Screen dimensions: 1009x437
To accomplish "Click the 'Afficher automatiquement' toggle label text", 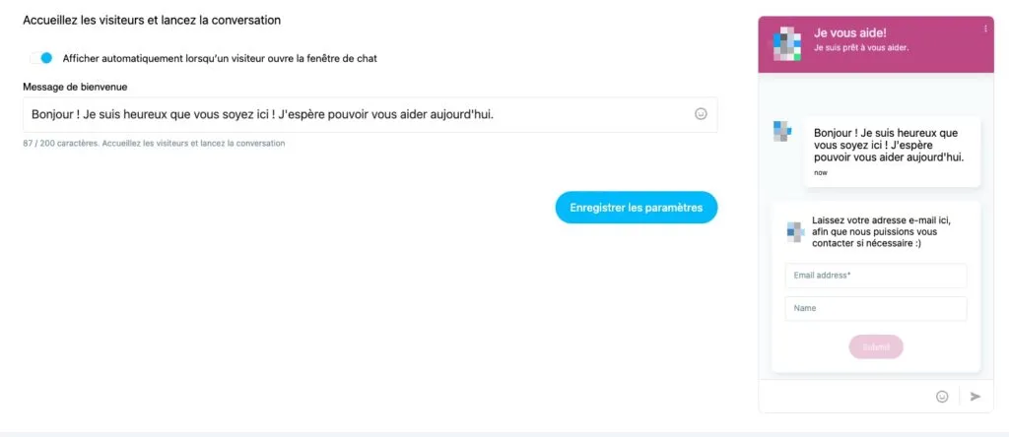I will [220, 58].
